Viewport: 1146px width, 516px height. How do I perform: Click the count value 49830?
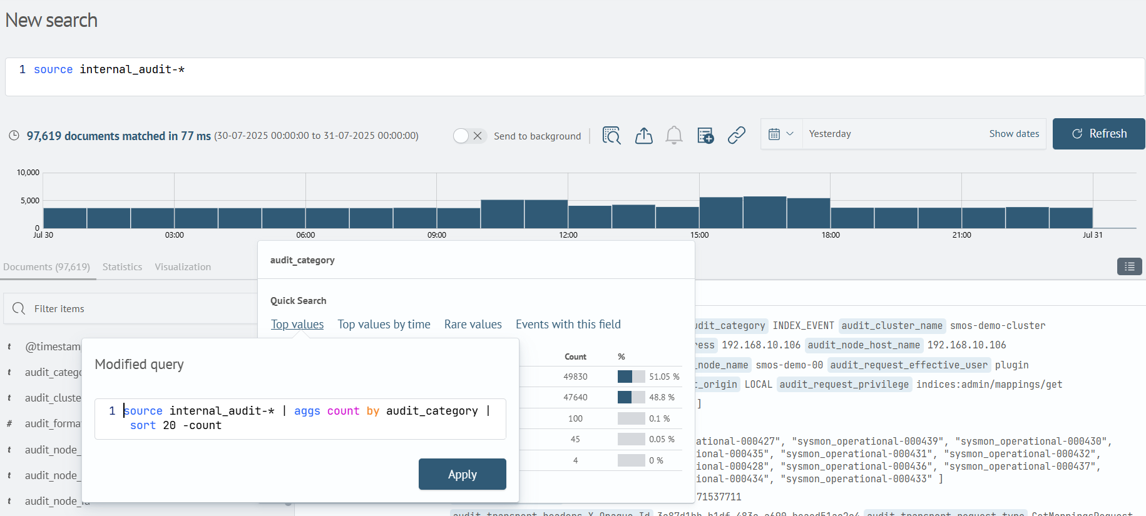pos(575,377)
